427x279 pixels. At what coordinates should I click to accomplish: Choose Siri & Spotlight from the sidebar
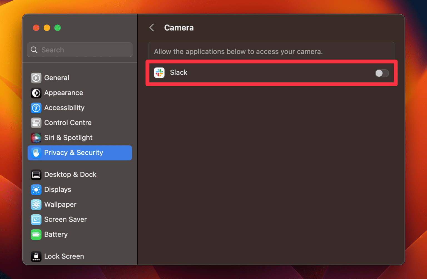click(68, 138)
